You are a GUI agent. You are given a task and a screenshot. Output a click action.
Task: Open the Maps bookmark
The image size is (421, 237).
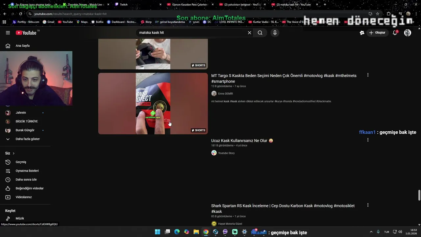click(82, 22)
